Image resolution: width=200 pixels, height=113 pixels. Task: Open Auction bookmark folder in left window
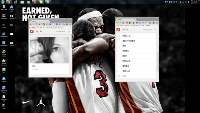coord(33,27)
